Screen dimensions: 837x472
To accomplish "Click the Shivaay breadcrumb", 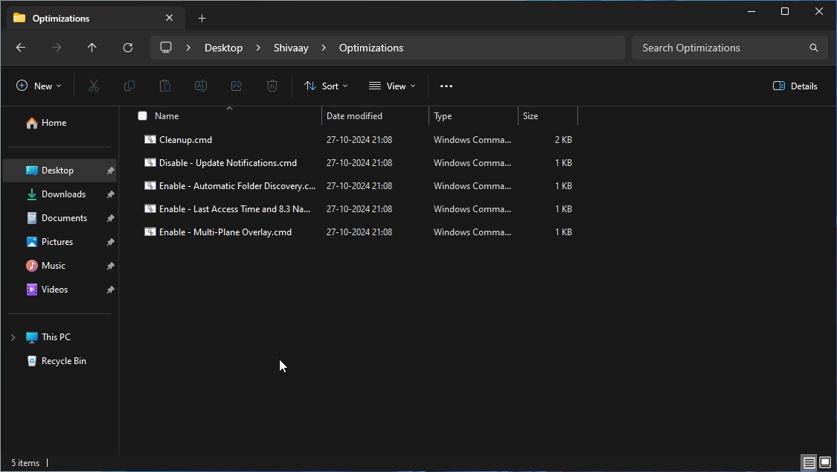I will pos(291,48).
